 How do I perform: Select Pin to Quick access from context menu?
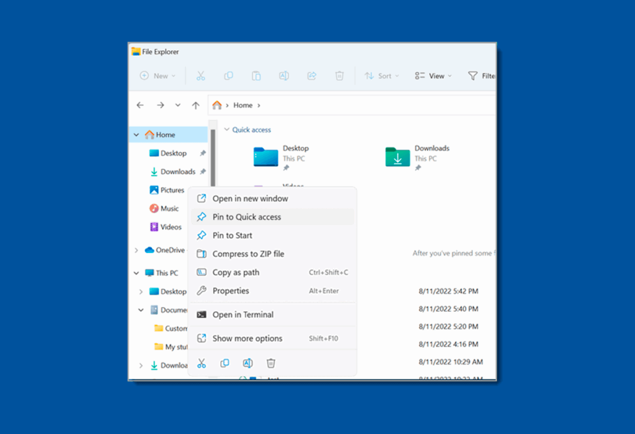247,216
